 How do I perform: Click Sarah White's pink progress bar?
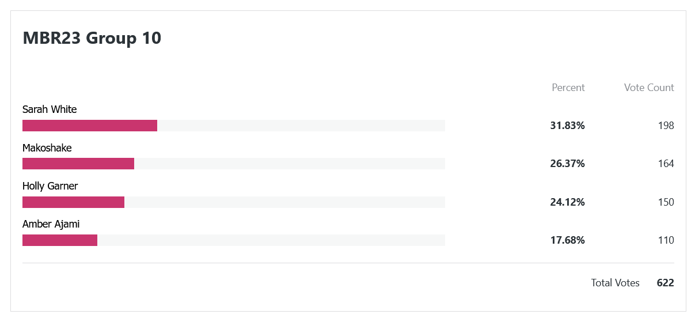(90, 126)
